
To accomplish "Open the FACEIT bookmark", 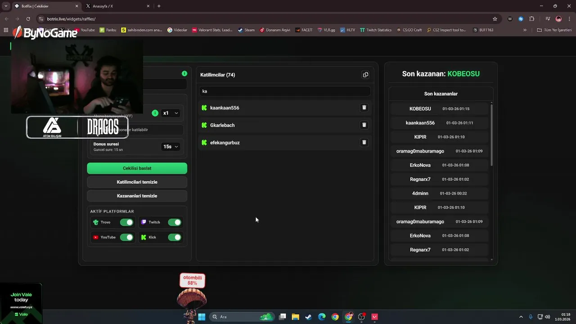I will pos(304,30).
